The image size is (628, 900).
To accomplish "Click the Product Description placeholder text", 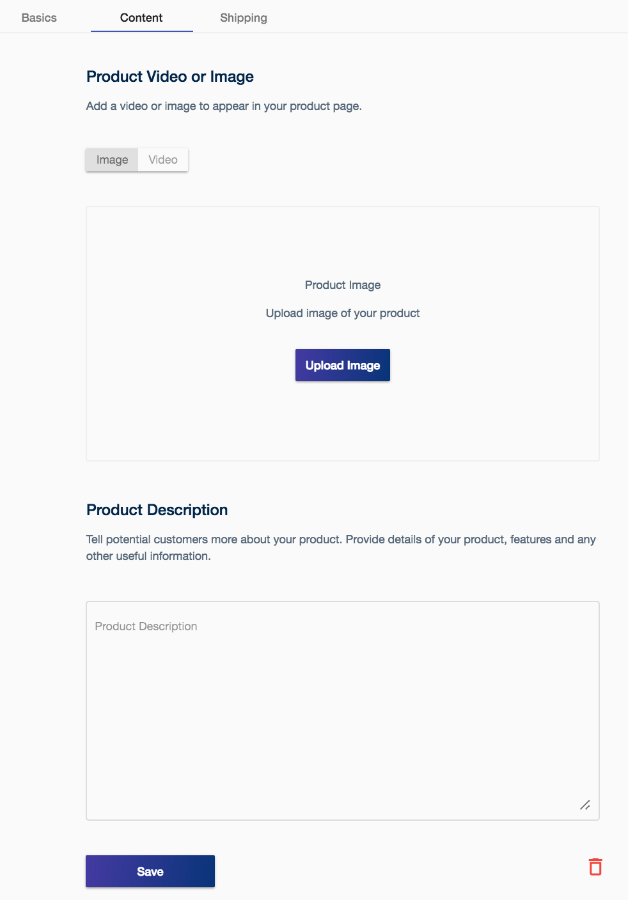I will click(146, 626).
